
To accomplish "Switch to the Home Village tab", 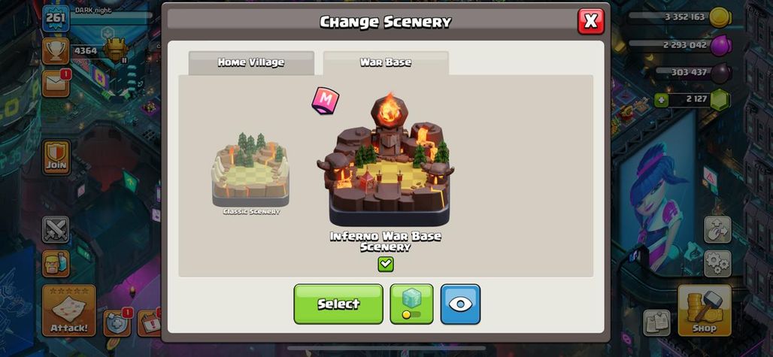I will tap(251, 62).
